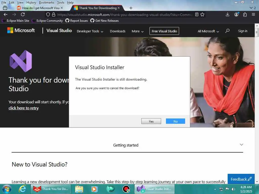Open the Firefox application menu
This screenshot has width=259, height=194.
click(x=253, y=14)
